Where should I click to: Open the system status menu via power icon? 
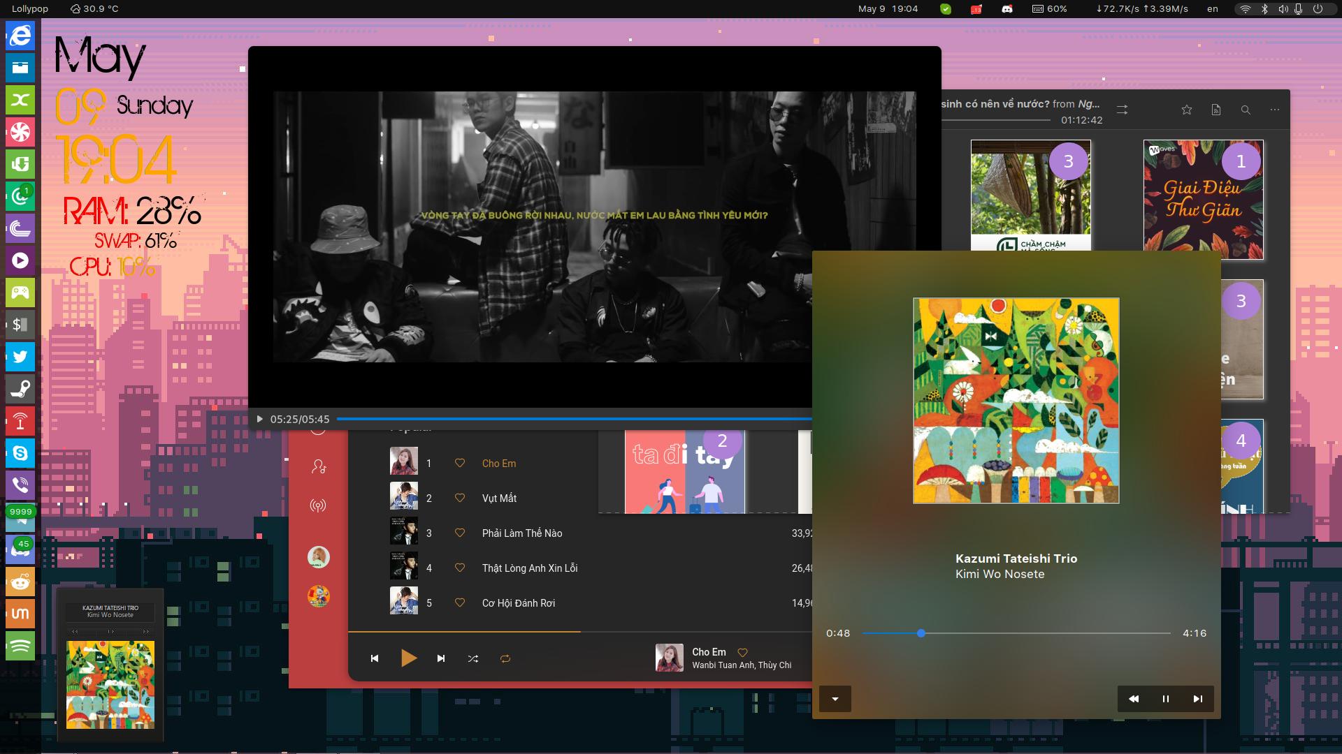(x=1318, y=9)
